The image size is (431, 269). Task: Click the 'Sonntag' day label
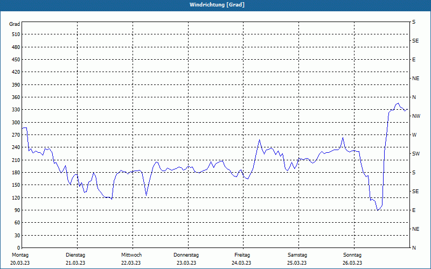pyautogui.click(x=352, y=255)
